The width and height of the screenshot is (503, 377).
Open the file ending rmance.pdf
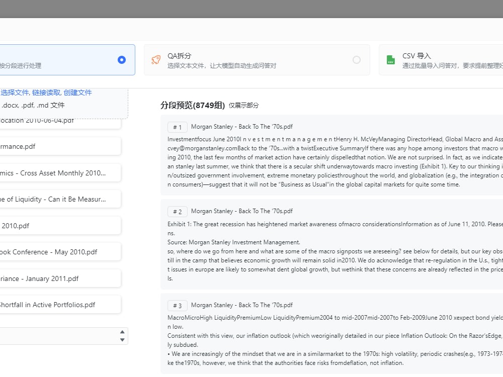60,146
